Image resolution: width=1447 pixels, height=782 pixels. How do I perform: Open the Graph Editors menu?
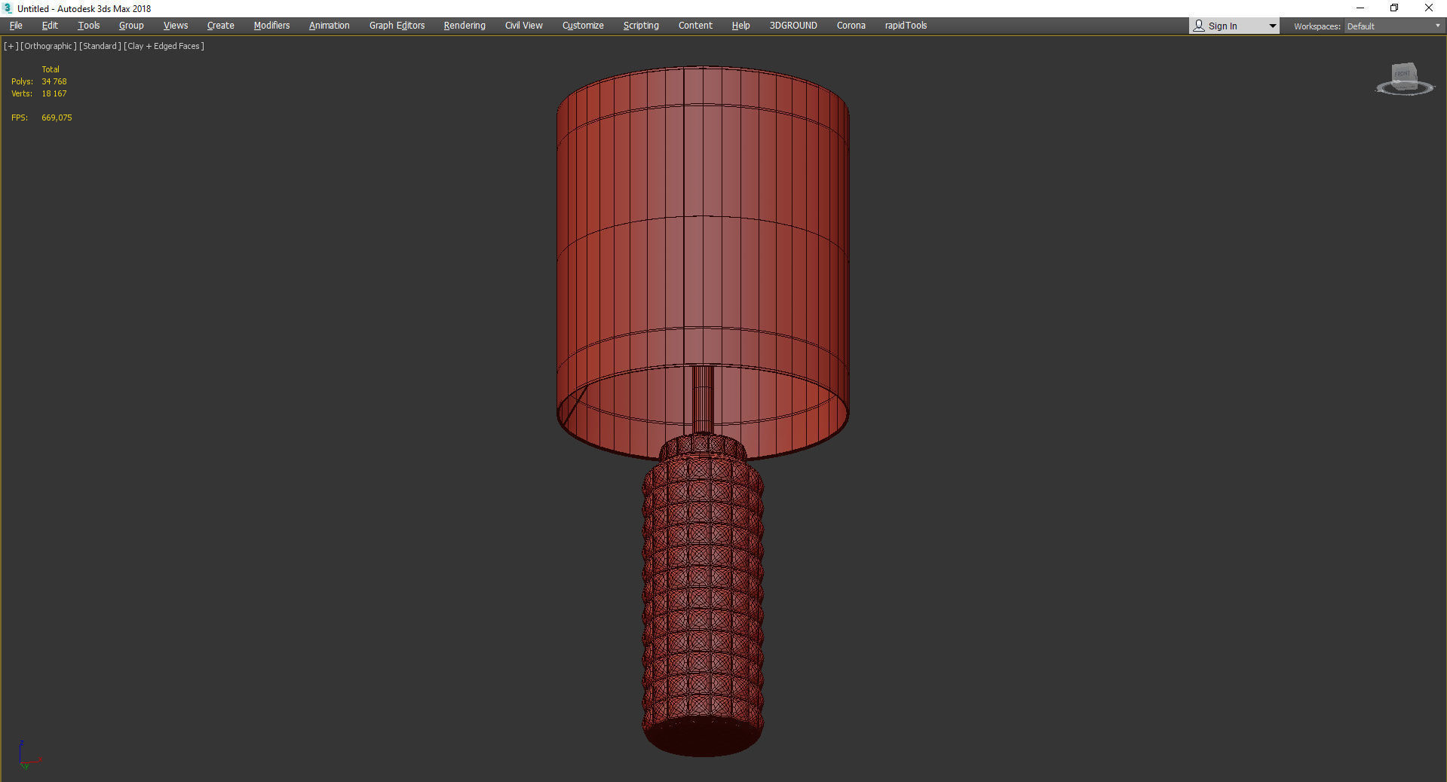pos(397,26)
